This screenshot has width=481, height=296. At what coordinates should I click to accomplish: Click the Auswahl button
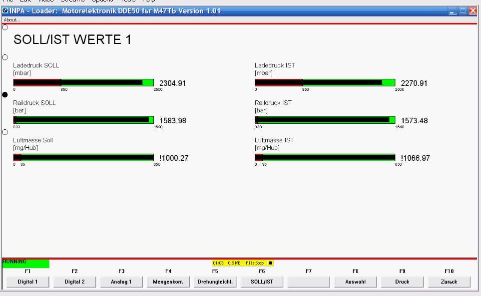(x=356, y=282)
